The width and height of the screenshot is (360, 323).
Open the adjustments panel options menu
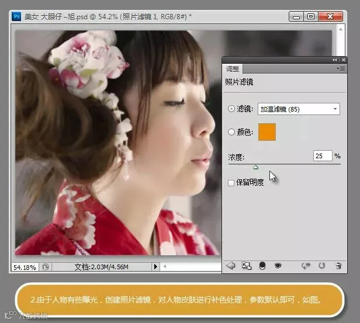pos(341,68)
